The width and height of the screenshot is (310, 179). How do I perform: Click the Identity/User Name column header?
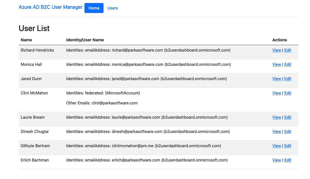85,40
